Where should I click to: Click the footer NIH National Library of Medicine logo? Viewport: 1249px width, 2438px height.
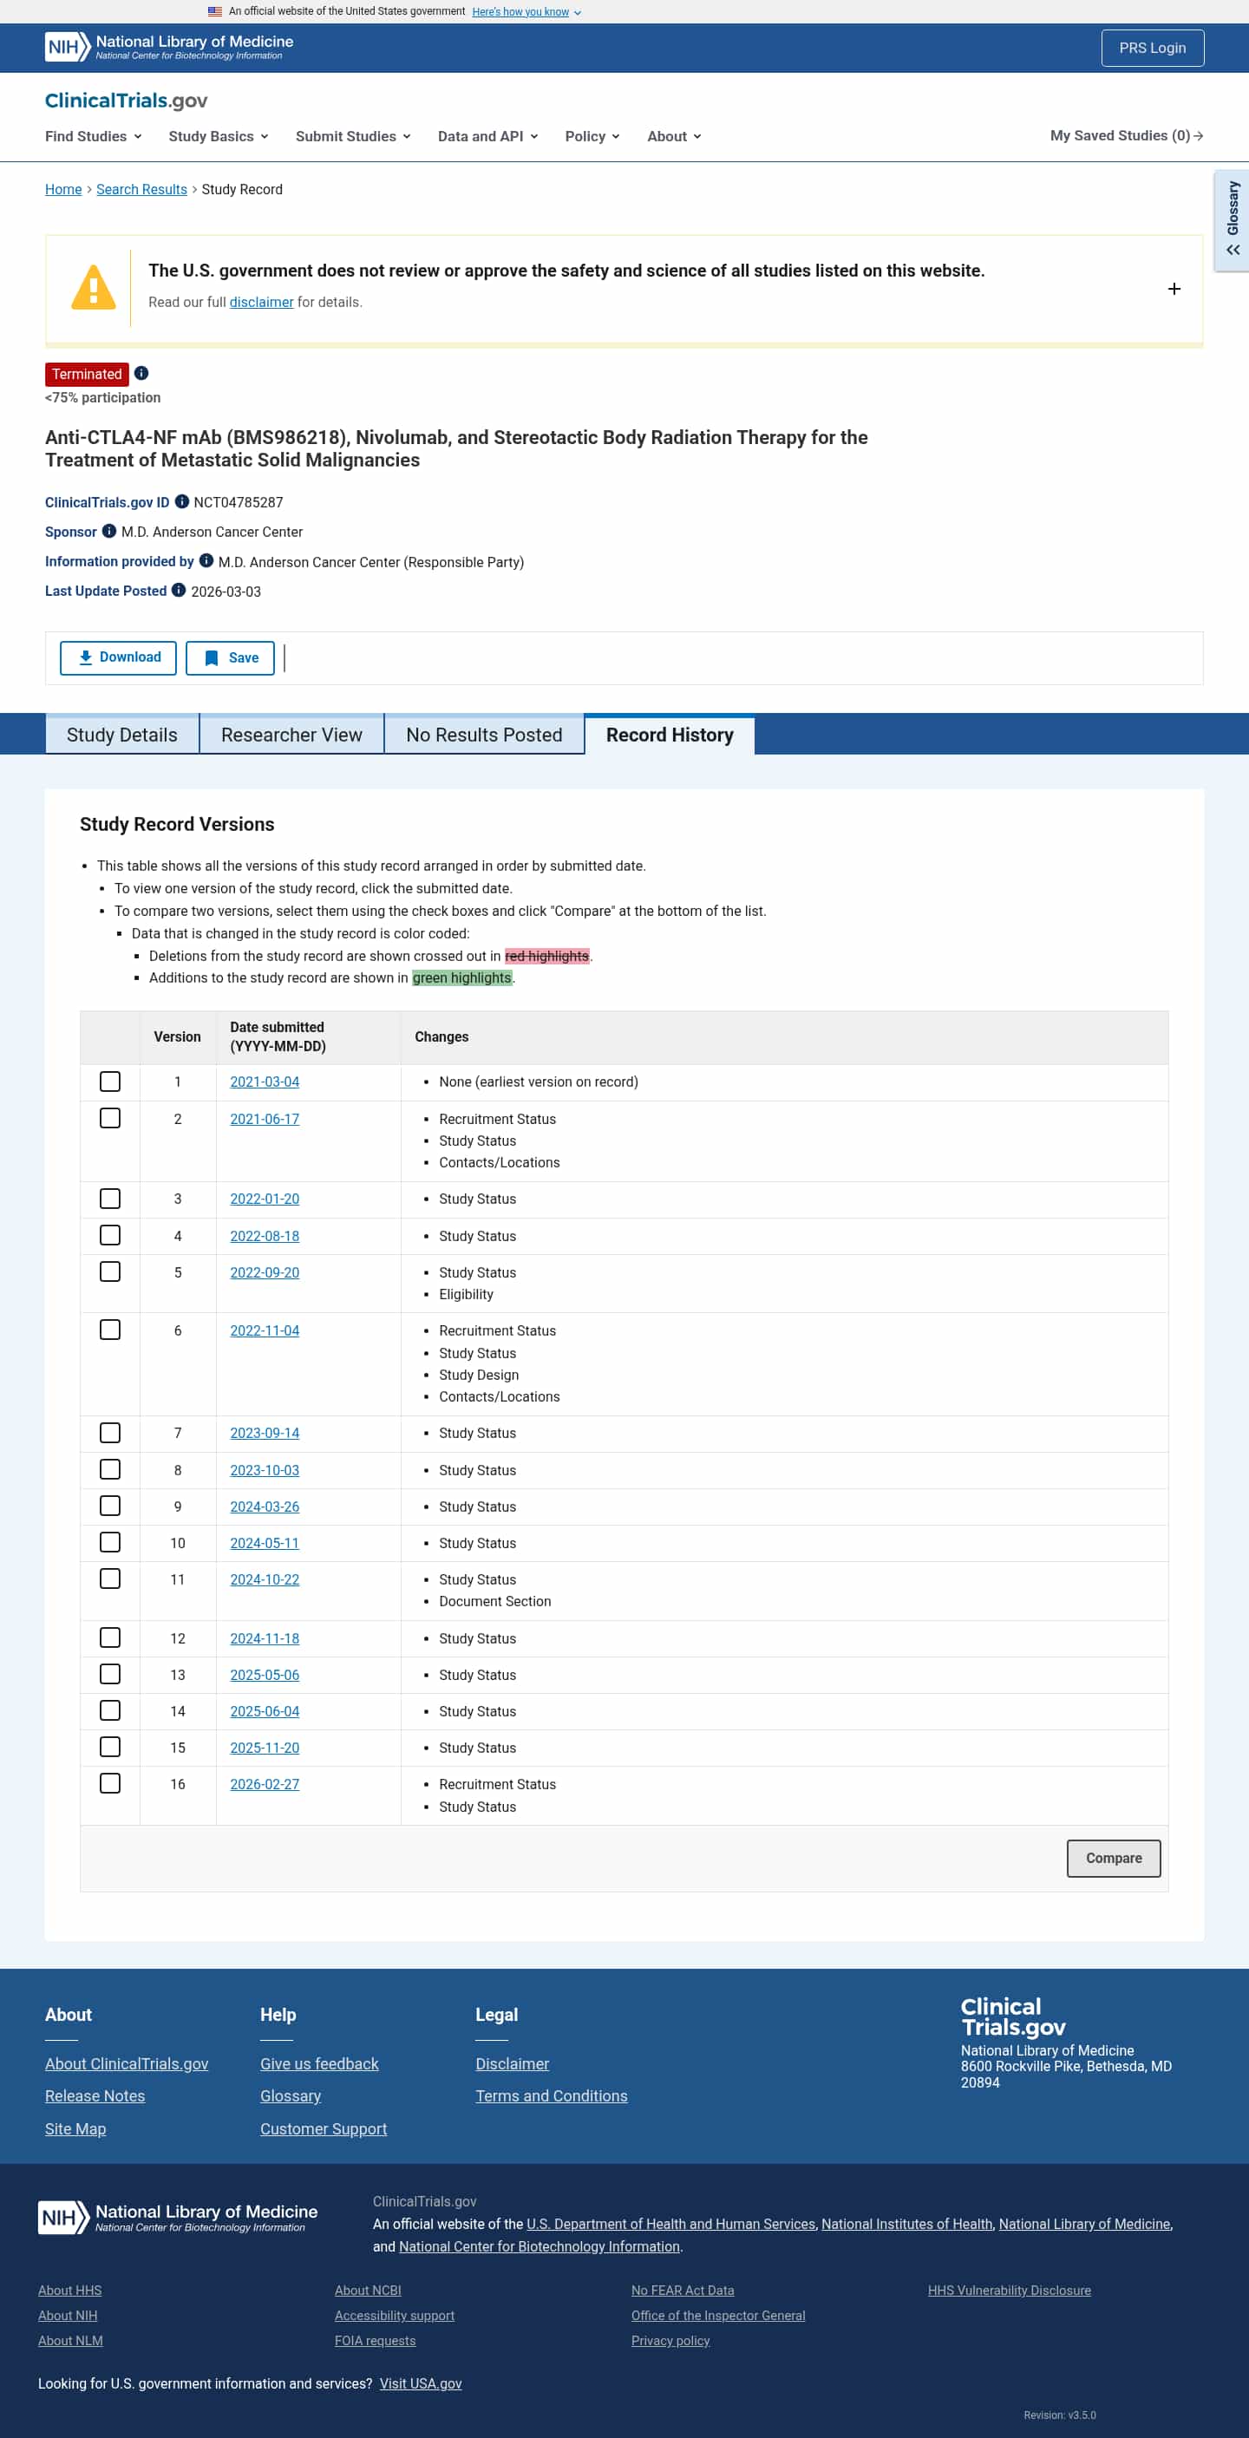pyautogui.click(x=178, y=2217)
